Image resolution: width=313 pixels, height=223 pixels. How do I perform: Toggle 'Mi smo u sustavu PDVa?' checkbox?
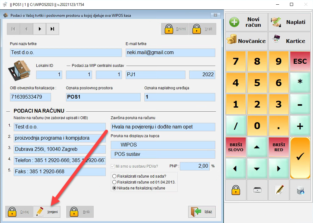coord(113,166)
